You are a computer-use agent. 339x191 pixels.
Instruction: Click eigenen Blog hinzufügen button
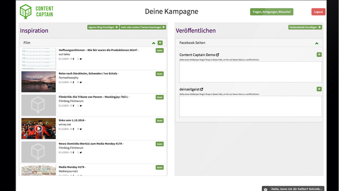[x=103, y=27]
